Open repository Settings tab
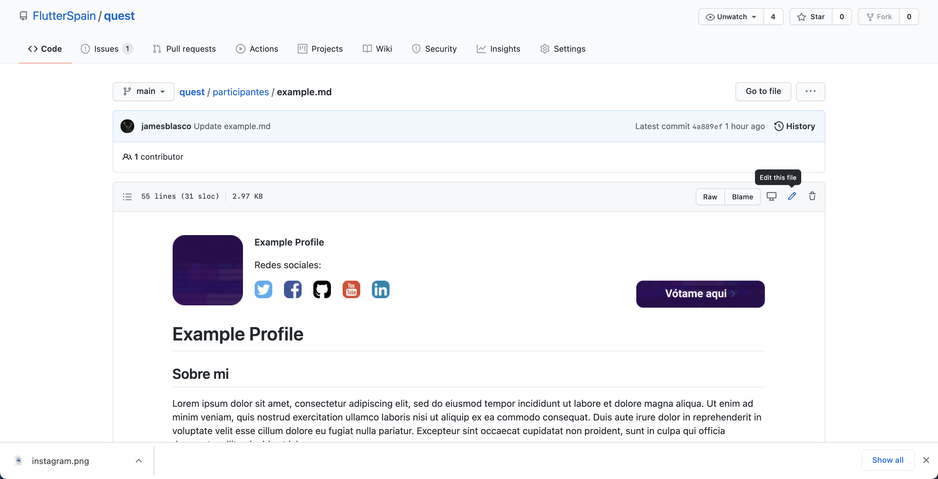938x479 pixels. tap(563, 49)
